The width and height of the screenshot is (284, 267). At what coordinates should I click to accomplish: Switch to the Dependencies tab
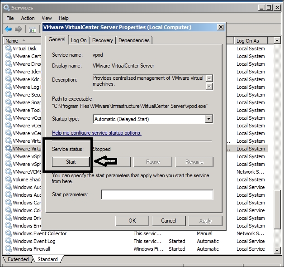coord(134,40)
